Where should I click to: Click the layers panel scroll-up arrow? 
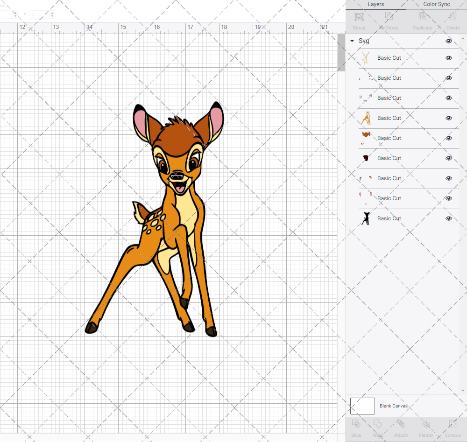pyautogui.click(x=463, y=39)
